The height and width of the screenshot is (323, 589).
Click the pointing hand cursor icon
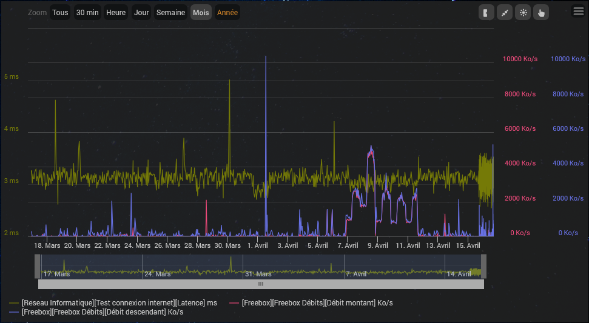coord(541,13)
